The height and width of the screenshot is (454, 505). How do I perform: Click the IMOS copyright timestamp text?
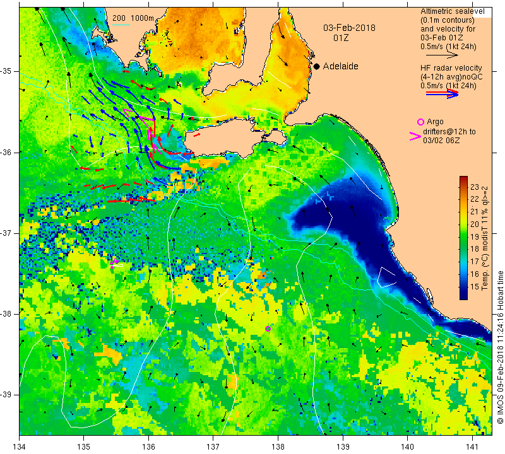point(500,347)
